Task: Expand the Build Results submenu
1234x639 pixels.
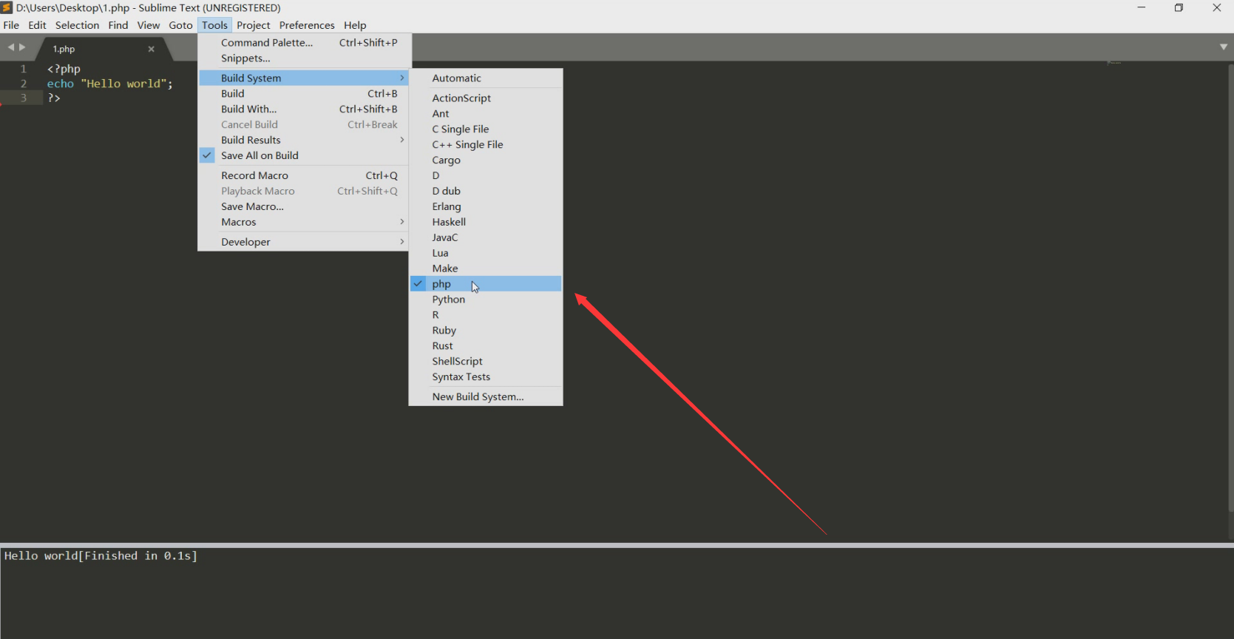Action: 303,140
